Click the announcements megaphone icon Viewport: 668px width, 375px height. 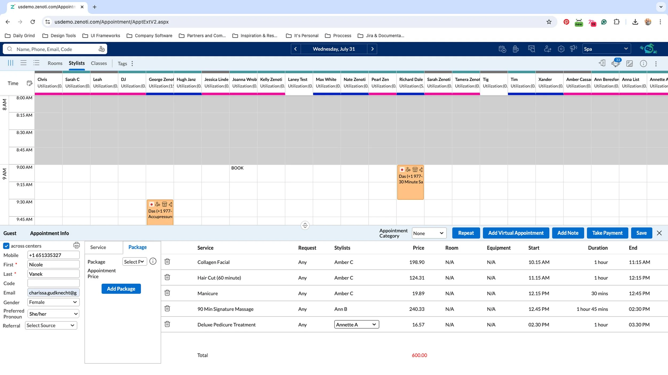[x=573, y=49]
